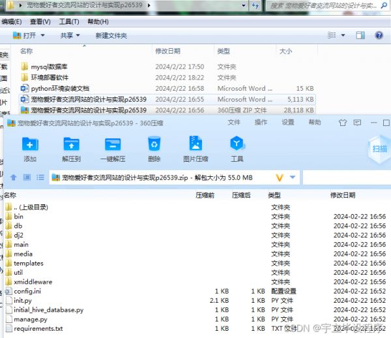Click 新建文件夹 (New folder) button
The height and width of the screenshot is (338, 391).
point(111,36)
